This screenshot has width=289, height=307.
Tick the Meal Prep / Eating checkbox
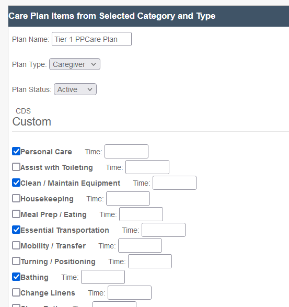pos(16,214)
